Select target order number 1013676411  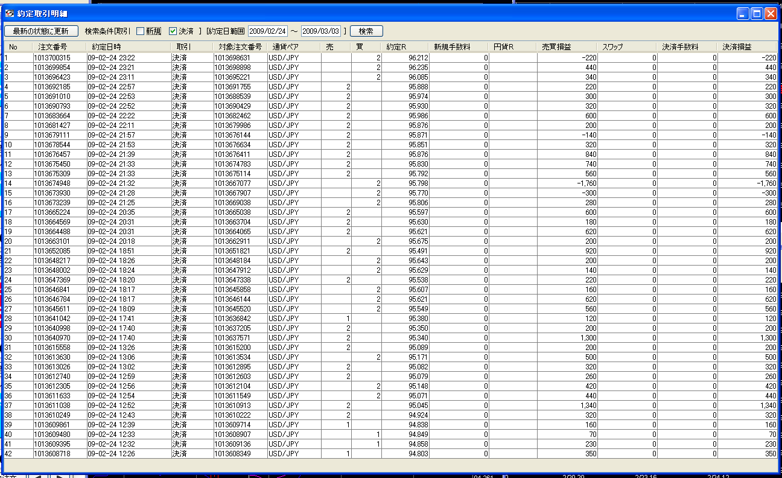232,155
